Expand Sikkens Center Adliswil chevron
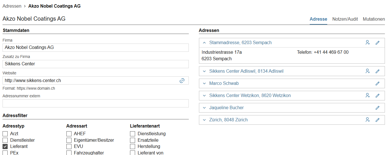Screen dimensions: 390x155 point(204,71)
